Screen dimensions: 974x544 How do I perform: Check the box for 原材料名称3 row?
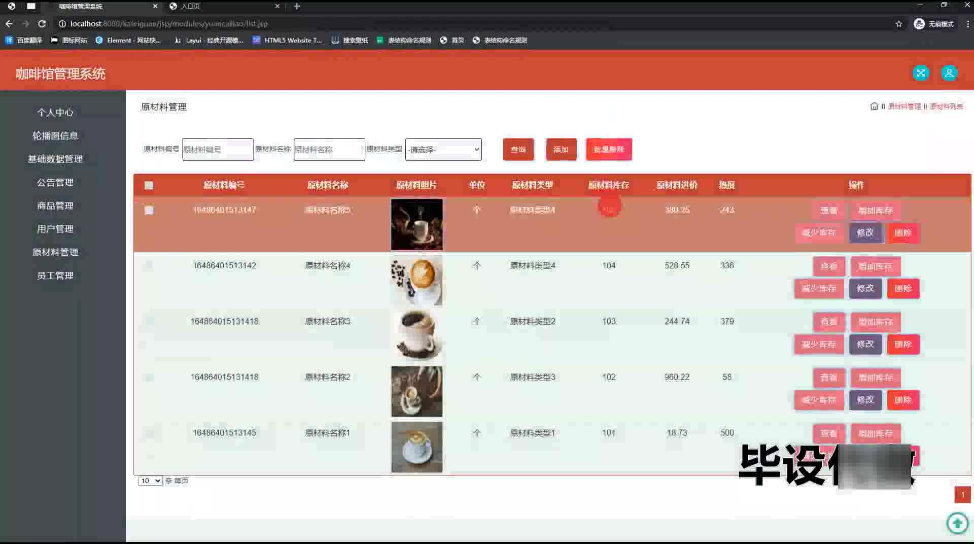click(x=149, y=321)
